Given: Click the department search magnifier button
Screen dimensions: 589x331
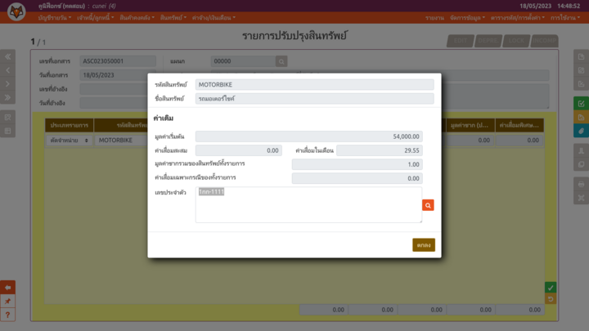Looking at the screenshot, I should tap(281, 61).
